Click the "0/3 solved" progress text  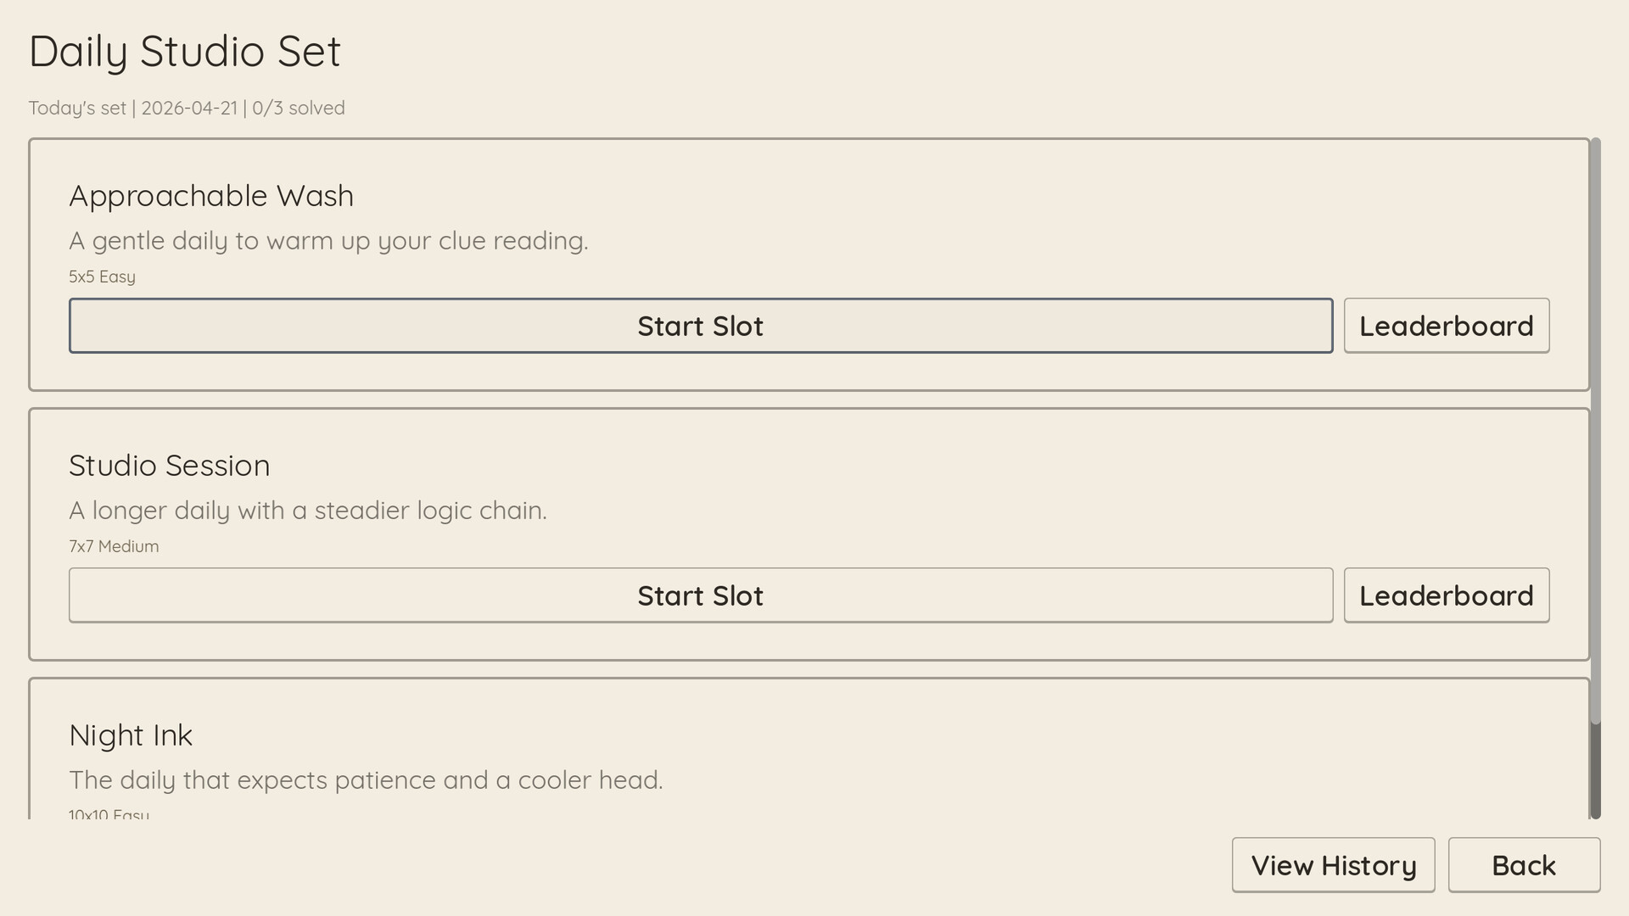[x=299, y=109]
